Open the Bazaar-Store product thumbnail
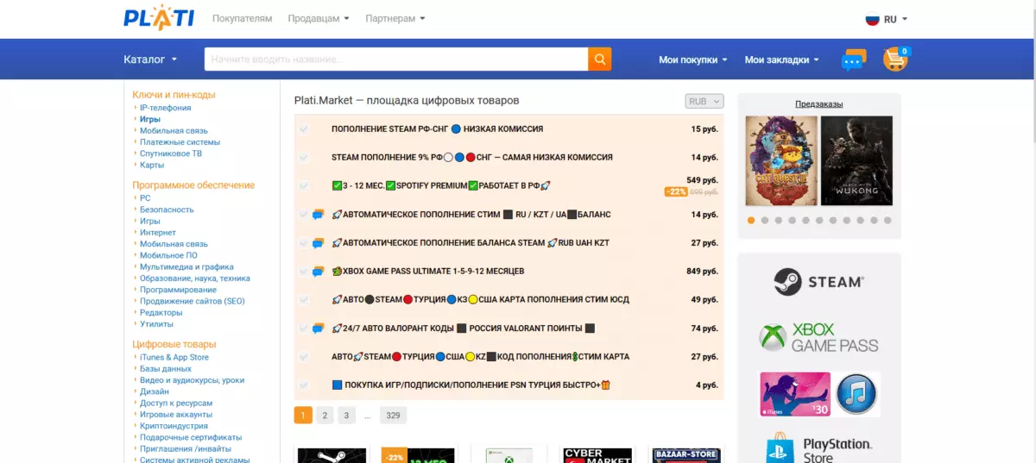The width and height of the screenshot is (1036, 463). [x=686, y=454]
